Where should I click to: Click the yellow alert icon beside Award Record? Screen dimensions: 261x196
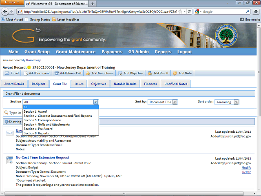[29, 67]
